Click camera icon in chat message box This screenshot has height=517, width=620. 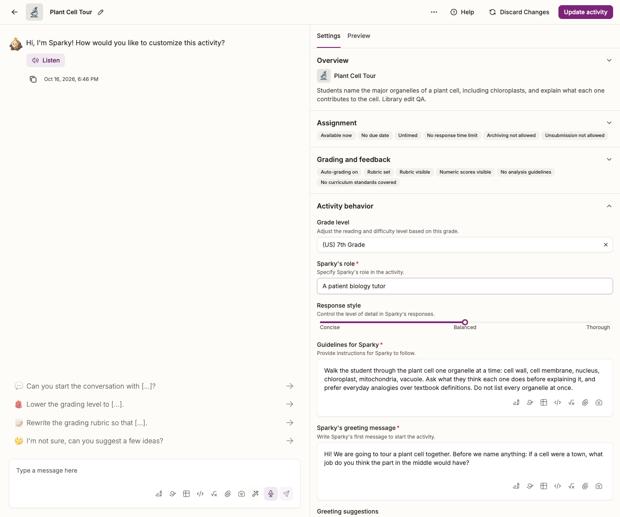click(x=242, y=494)
